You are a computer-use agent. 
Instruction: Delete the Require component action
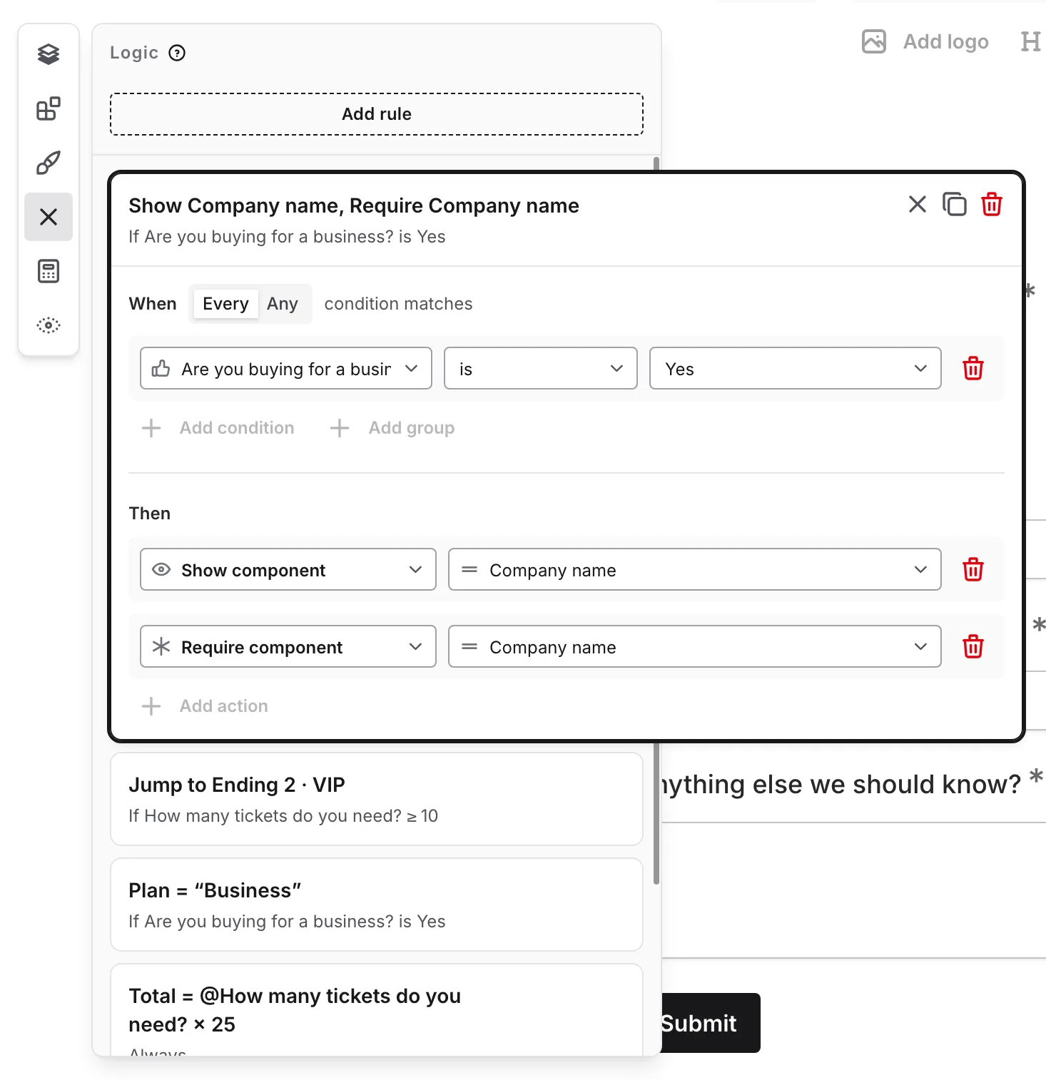pyautogui.click(x=973, y=647)
